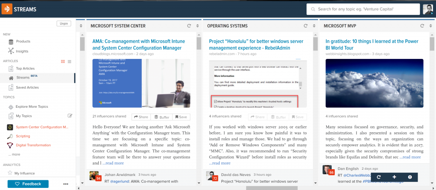This screenshot has height=190, width=436.
Task: Open @agerlund mention in Johan's tweet
Action: click(x=119, y=182)
